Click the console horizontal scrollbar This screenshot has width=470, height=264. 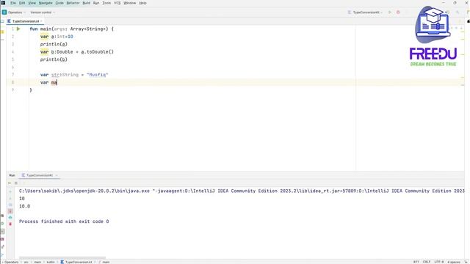point(62,257)
